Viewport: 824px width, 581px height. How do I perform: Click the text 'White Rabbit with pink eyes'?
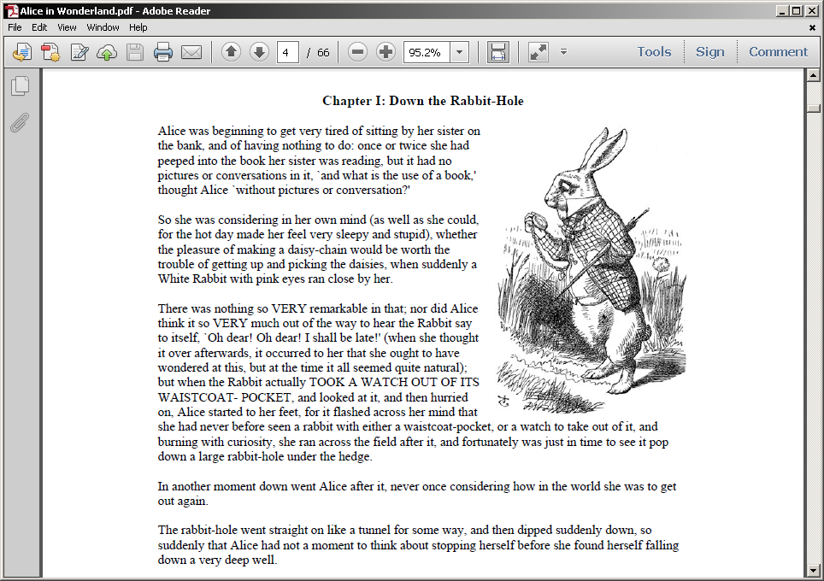pyautogui.click(x=232, y=279)
